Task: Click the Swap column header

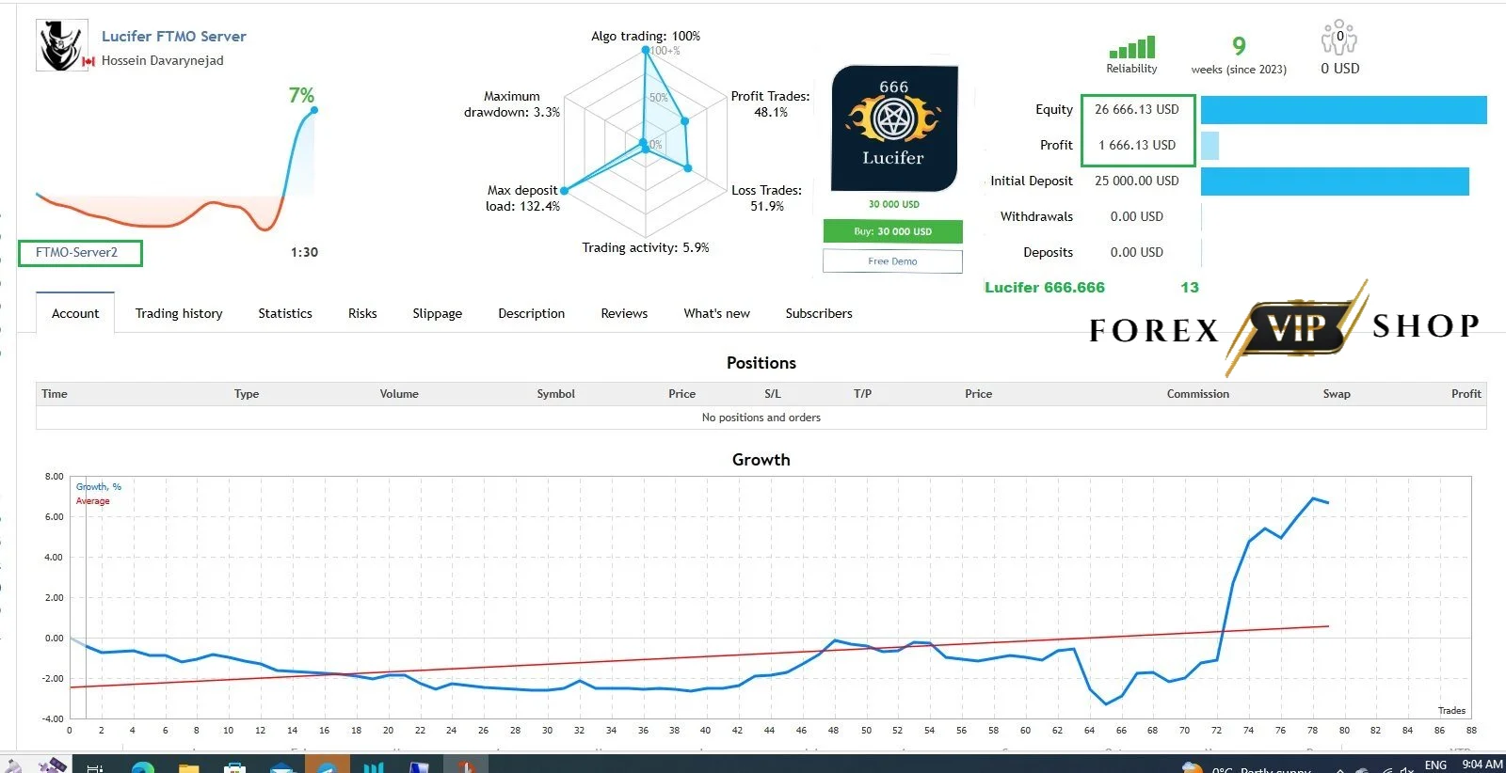Action: pyautogui.click(x=1337, y=394)
